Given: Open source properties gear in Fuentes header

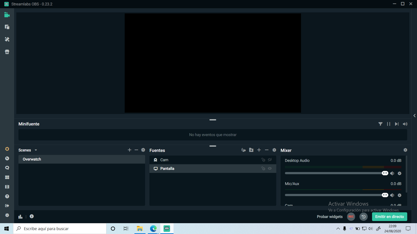Looking at the screenshot, I should tap(274, 150).
